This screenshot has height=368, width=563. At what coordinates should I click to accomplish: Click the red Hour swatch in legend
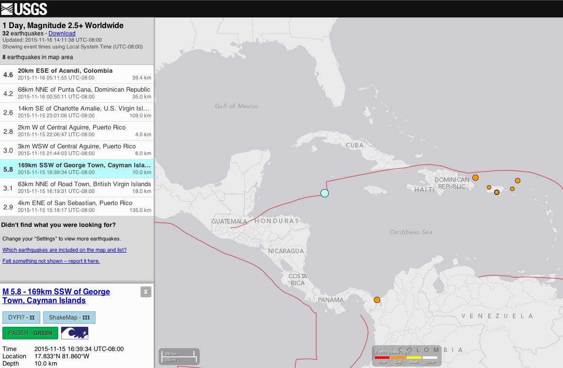[x=382, y=358]
